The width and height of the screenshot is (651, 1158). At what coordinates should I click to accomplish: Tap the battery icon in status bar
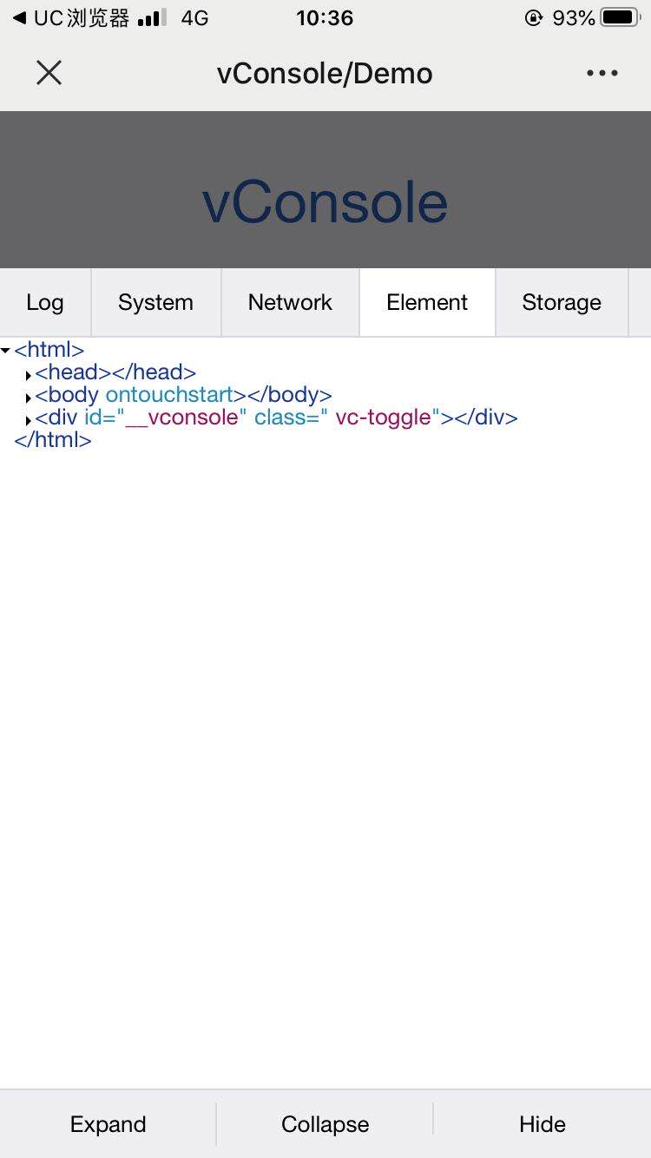click(620, 17)
